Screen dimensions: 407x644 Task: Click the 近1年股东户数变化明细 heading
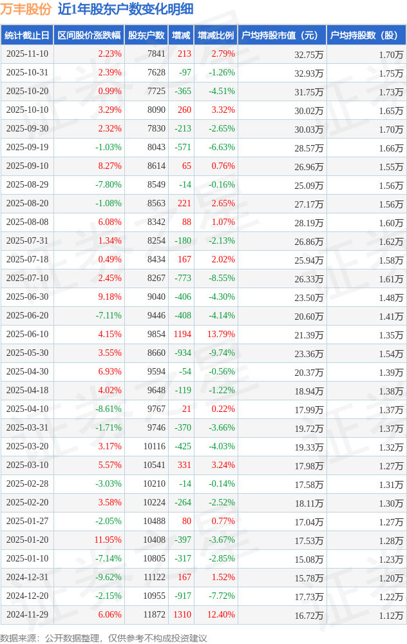(125, 9)
